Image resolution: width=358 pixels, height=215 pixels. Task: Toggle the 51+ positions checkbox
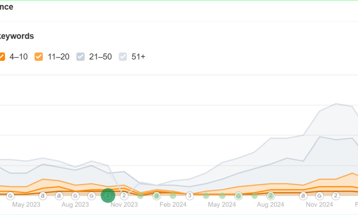click(123, 56)
